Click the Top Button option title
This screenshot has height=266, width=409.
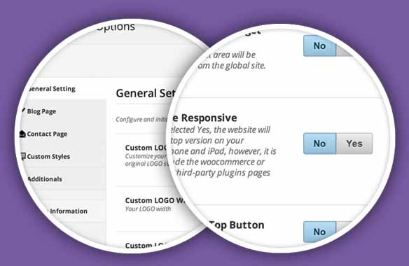point(237,225)
